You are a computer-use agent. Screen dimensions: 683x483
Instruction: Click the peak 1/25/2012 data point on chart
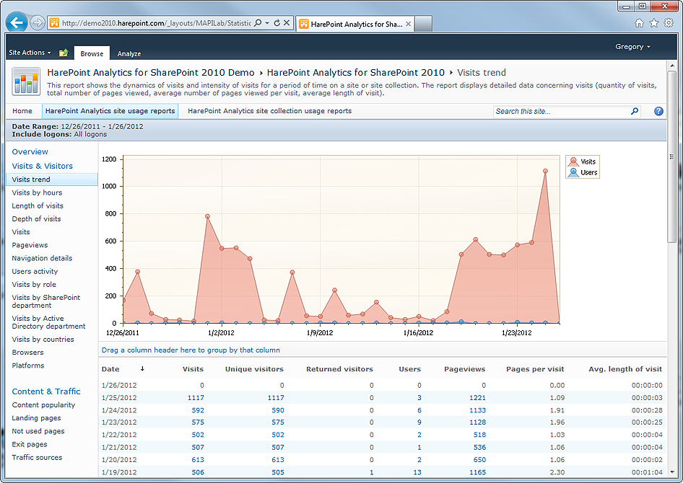click(545, 172)
